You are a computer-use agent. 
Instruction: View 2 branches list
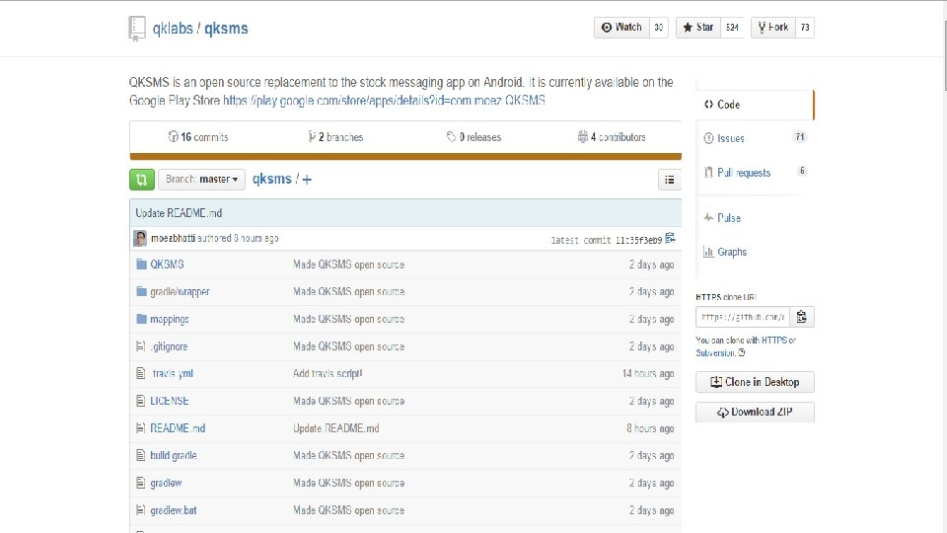coord(335,137)
